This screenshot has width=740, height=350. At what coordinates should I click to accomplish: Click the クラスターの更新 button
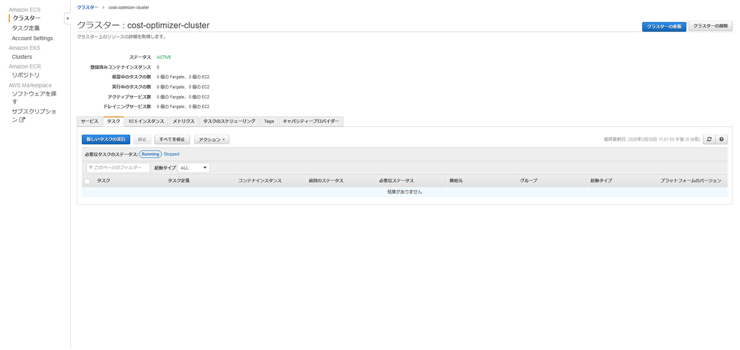[x=664, y=26]
